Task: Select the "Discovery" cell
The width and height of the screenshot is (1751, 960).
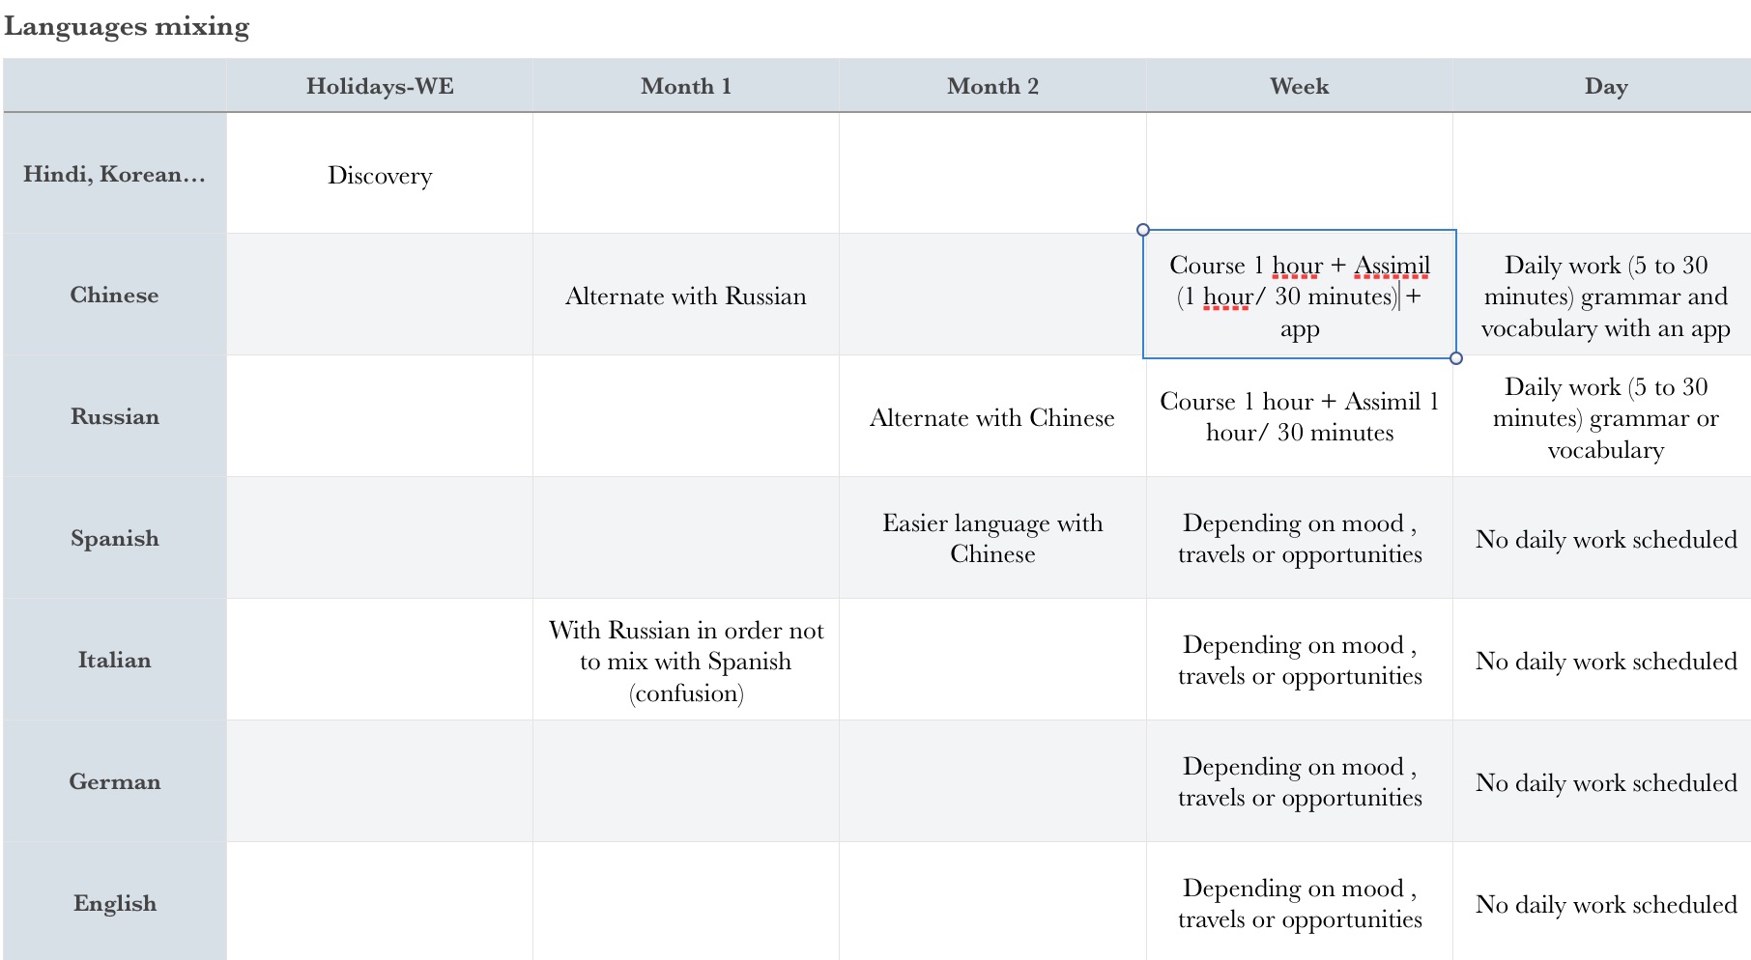Action: (380, 175)
